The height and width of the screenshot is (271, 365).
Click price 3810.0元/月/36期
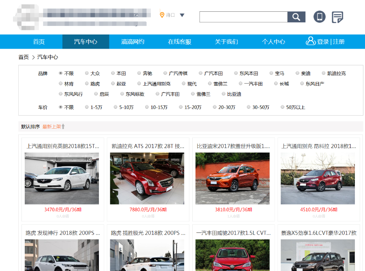coord(233,209)
